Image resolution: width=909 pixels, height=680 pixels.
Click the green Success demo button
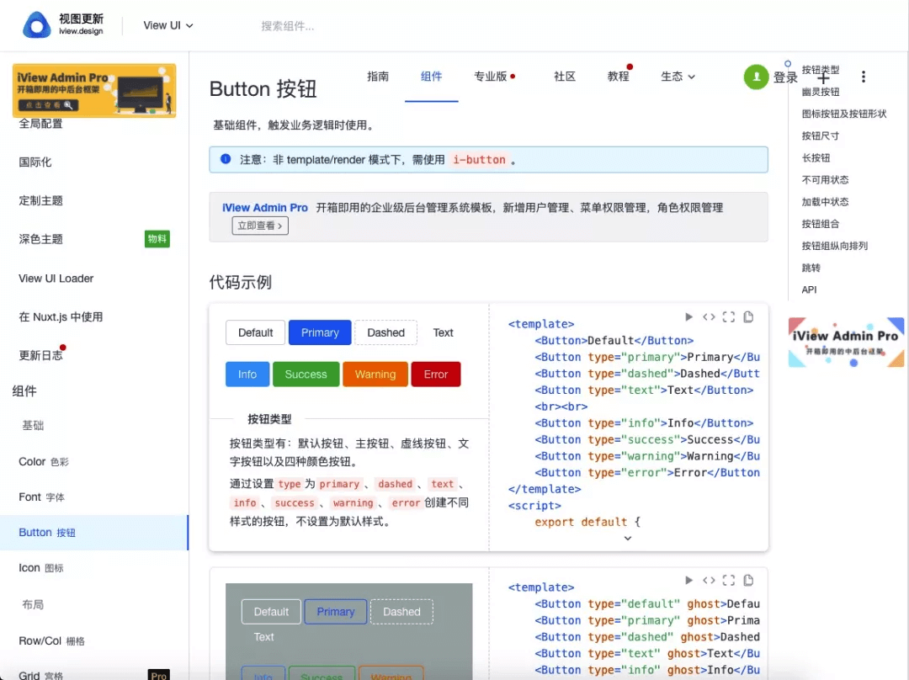[306, 375]
